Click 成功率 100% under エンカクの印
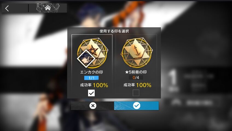 coord(94,85)
